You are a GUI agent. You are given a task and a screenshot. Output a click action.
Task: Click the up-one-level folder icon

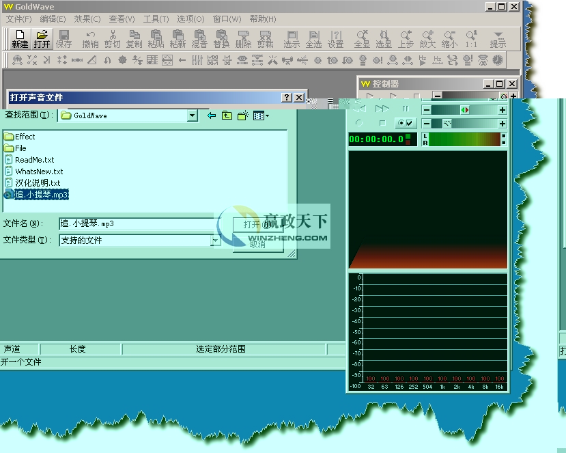tap(227, 115)
